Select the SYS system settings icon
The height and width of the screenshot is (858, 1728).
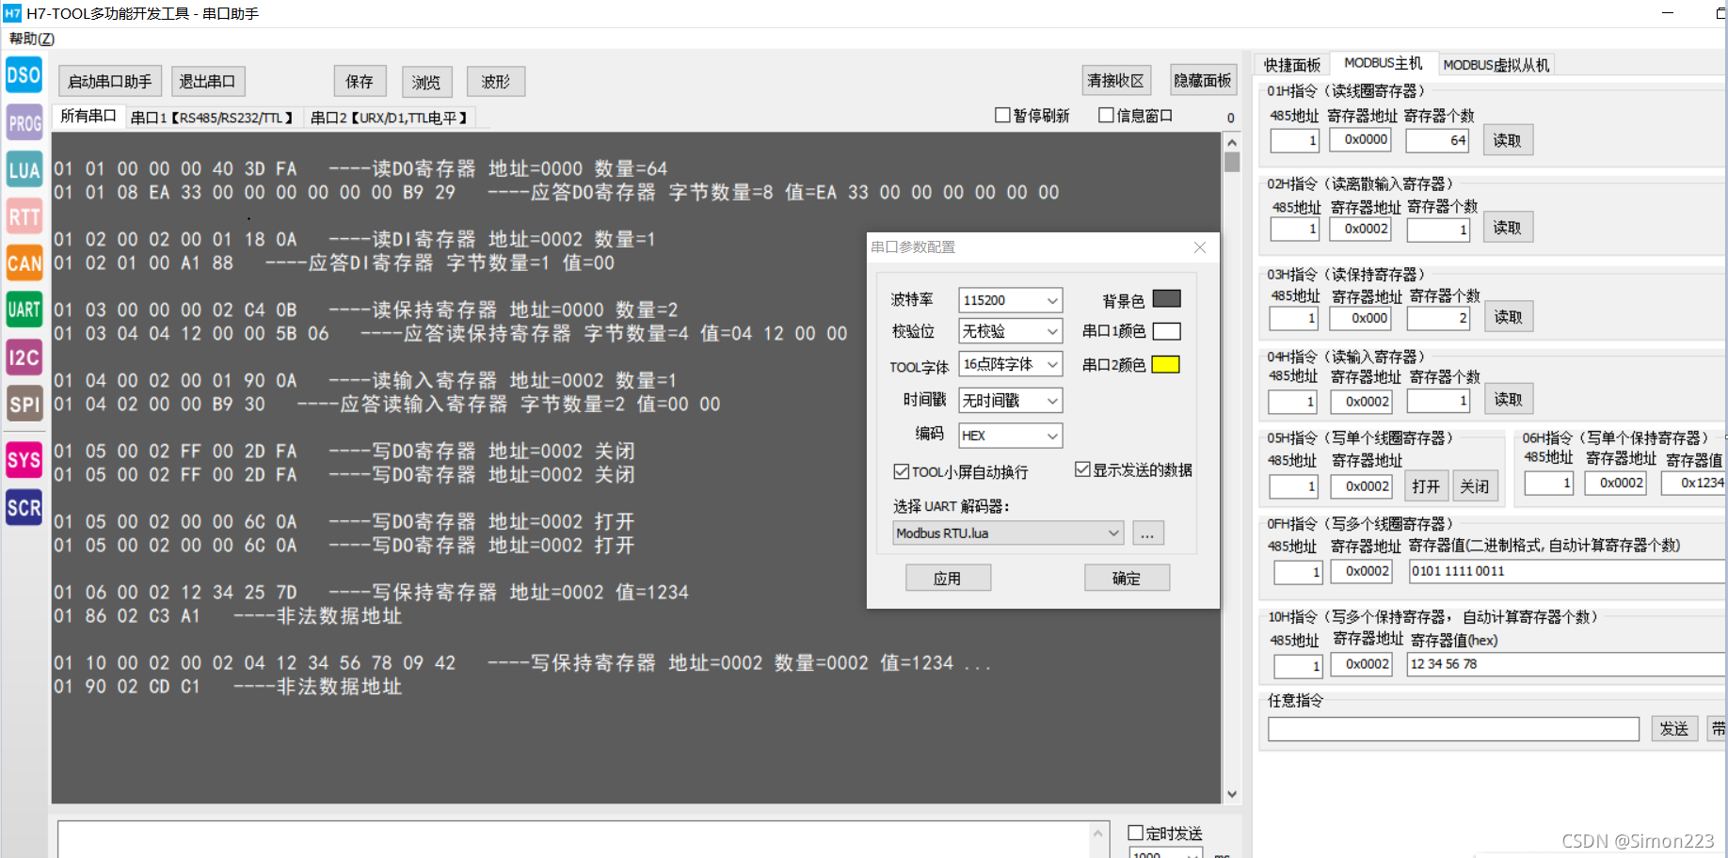tap(24, 460)
